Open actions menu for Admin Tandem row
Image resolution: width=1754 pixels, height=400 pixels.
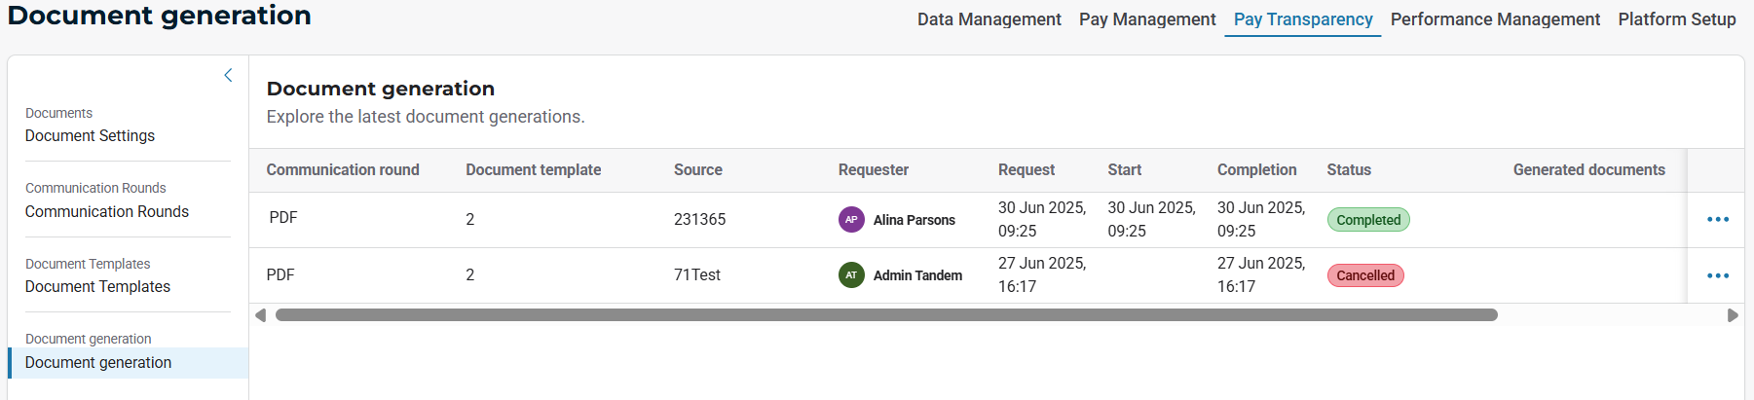coord(1717,275)
